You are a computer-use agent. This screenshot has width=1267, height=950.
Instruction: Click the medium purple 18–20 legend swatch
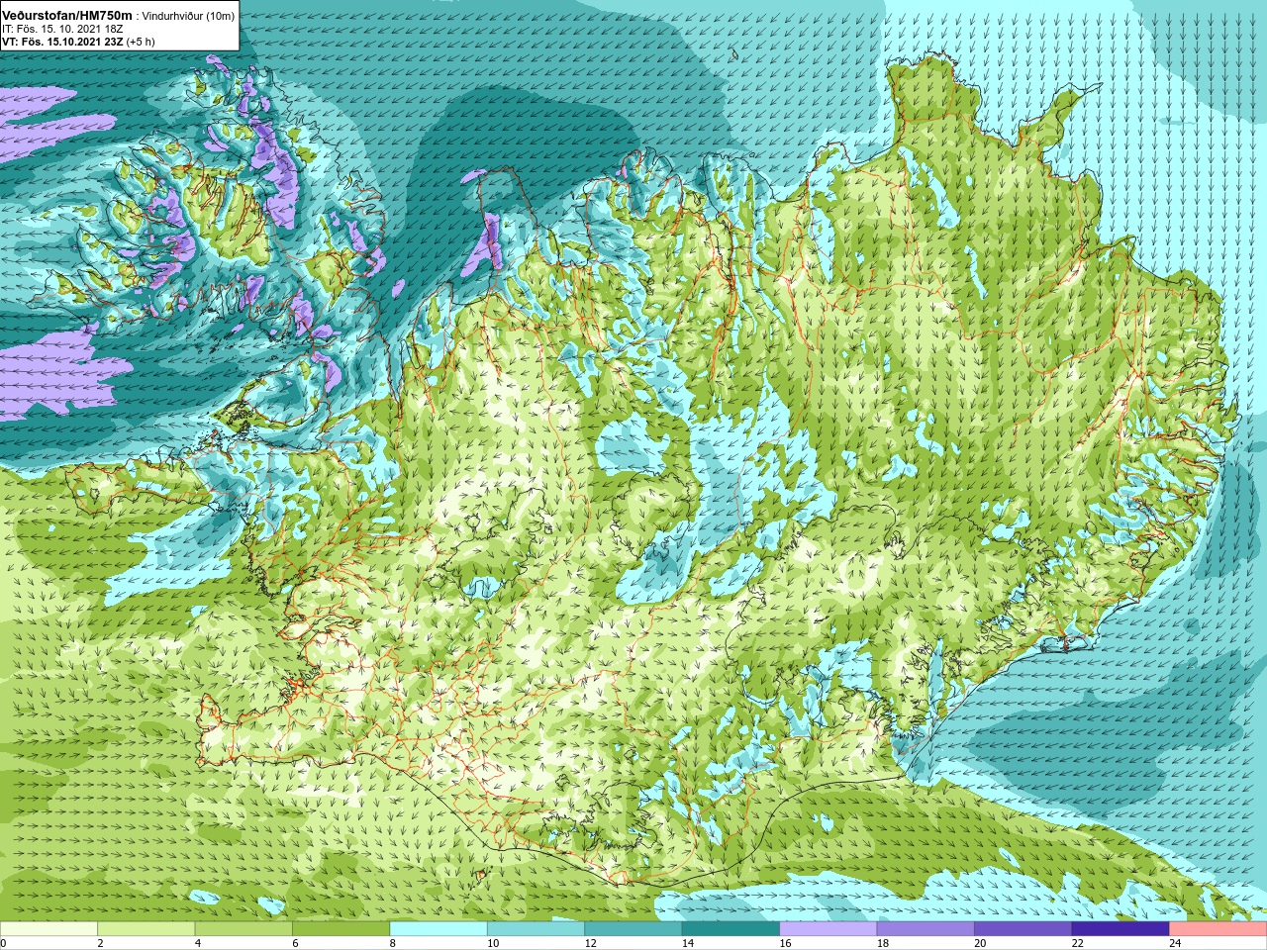click(926, 929)
